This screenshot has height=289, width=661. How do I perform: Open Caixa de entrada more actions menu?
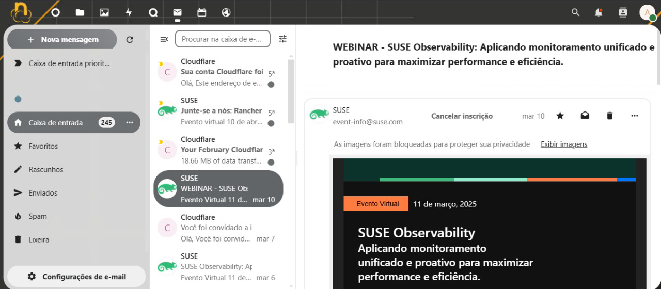pos(130,122)
